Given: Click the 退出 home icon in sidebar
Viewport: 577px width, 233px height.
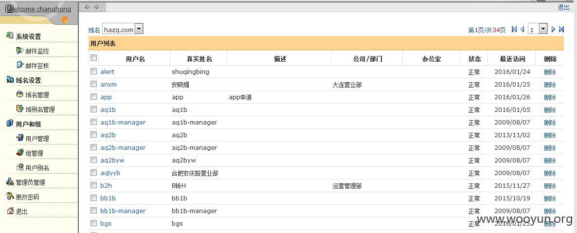Looking at the screenshot, I should point(10,211).
